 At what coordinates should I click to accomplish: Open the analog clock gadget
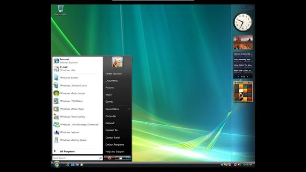point(243,22)
